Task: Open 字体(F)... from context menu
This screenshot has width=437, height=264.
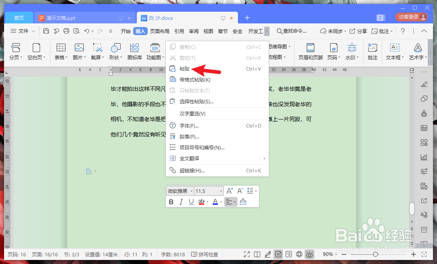Action: point(217,126)
